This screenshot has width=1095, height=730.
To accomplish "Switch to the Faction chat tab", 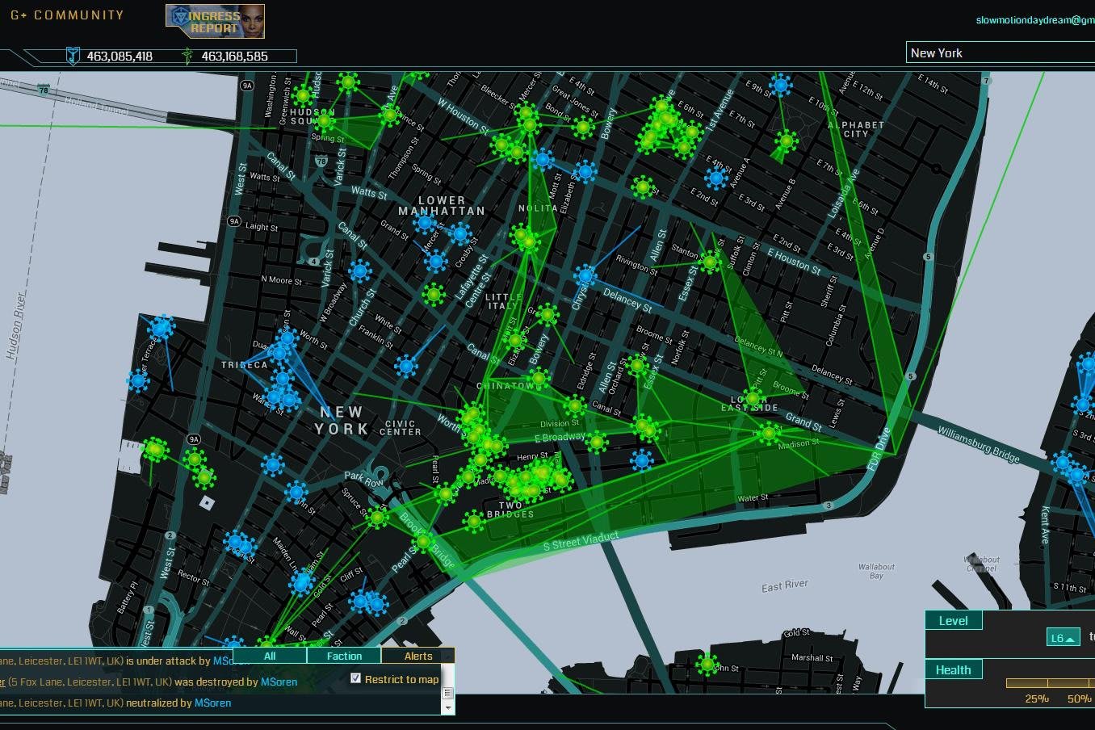I will pyautogui.click(x=344, y=656).
